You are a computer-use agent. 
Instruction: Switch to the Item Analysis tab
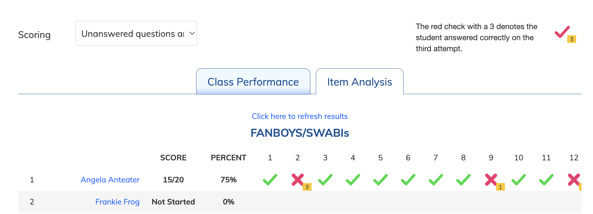pyautogui.click(x=359, y=82)
